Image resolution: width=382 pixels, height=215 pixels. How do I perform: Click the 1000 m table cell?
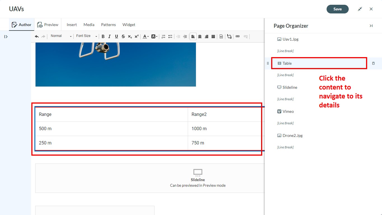(226, 129)
